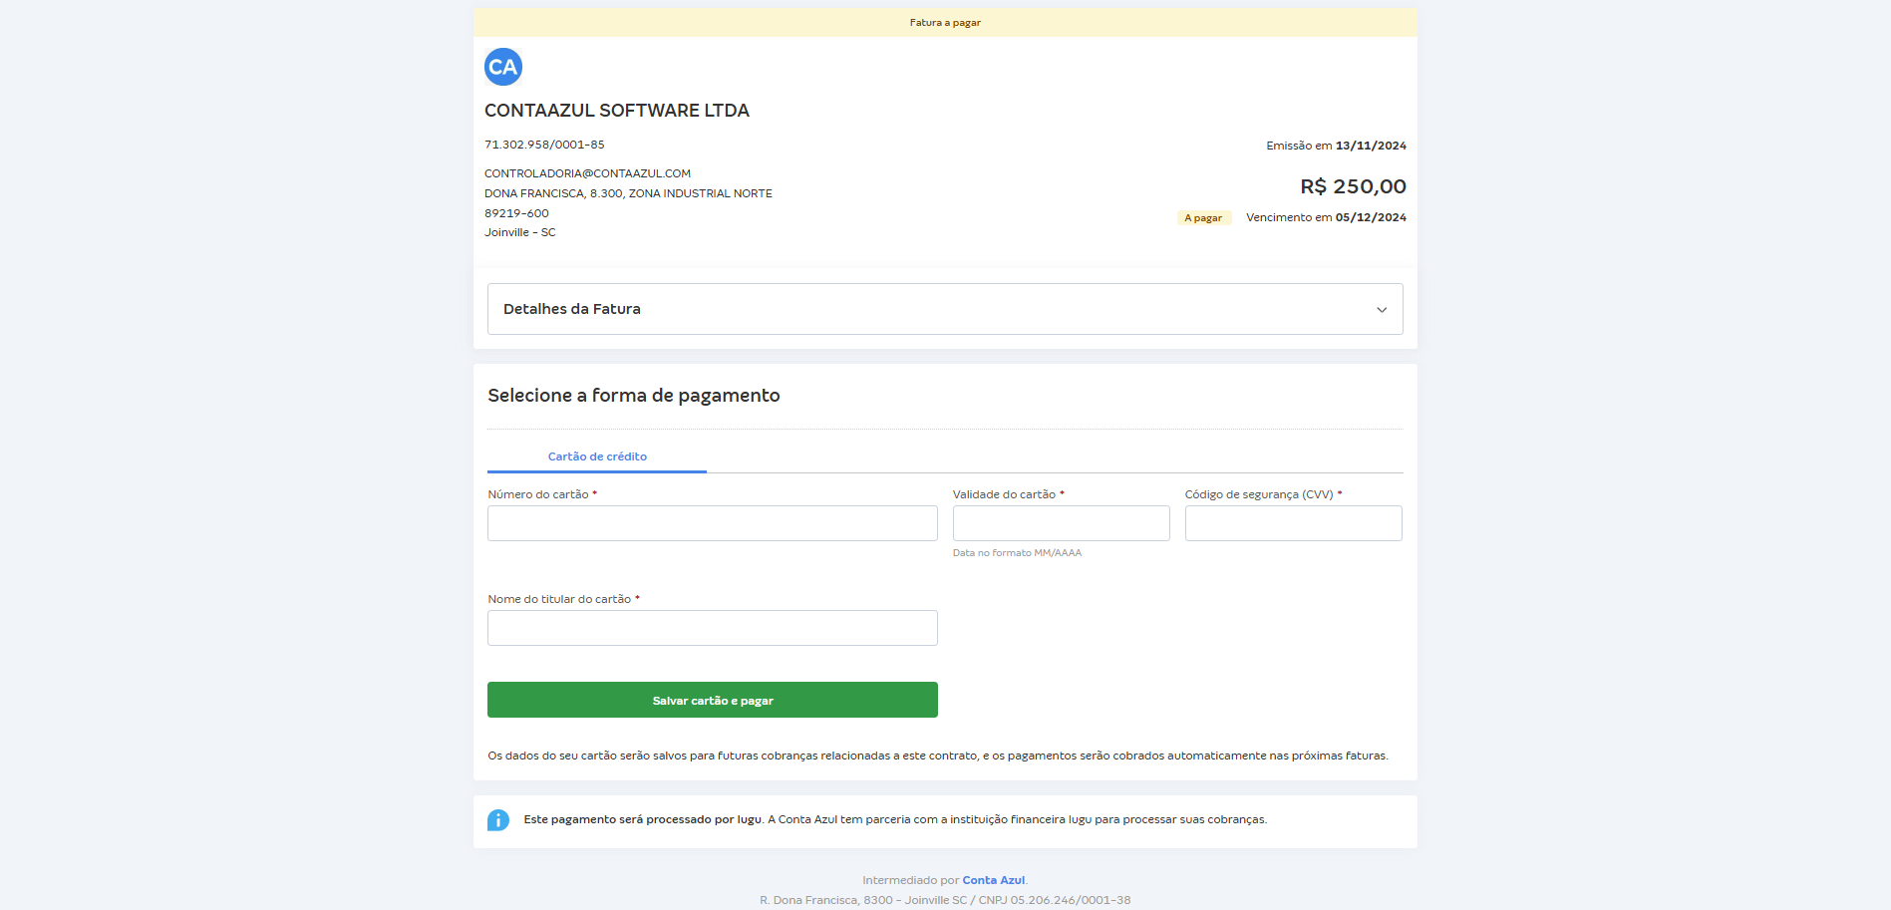Click the blue info icon near payment processor notice

click(498, 819)
